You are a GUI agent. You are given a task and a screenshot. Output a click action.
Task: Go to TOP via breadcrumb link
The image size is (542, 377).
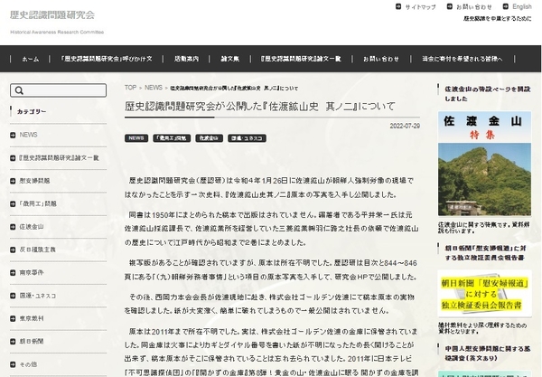pyautogui.click(x=131, y=88)
